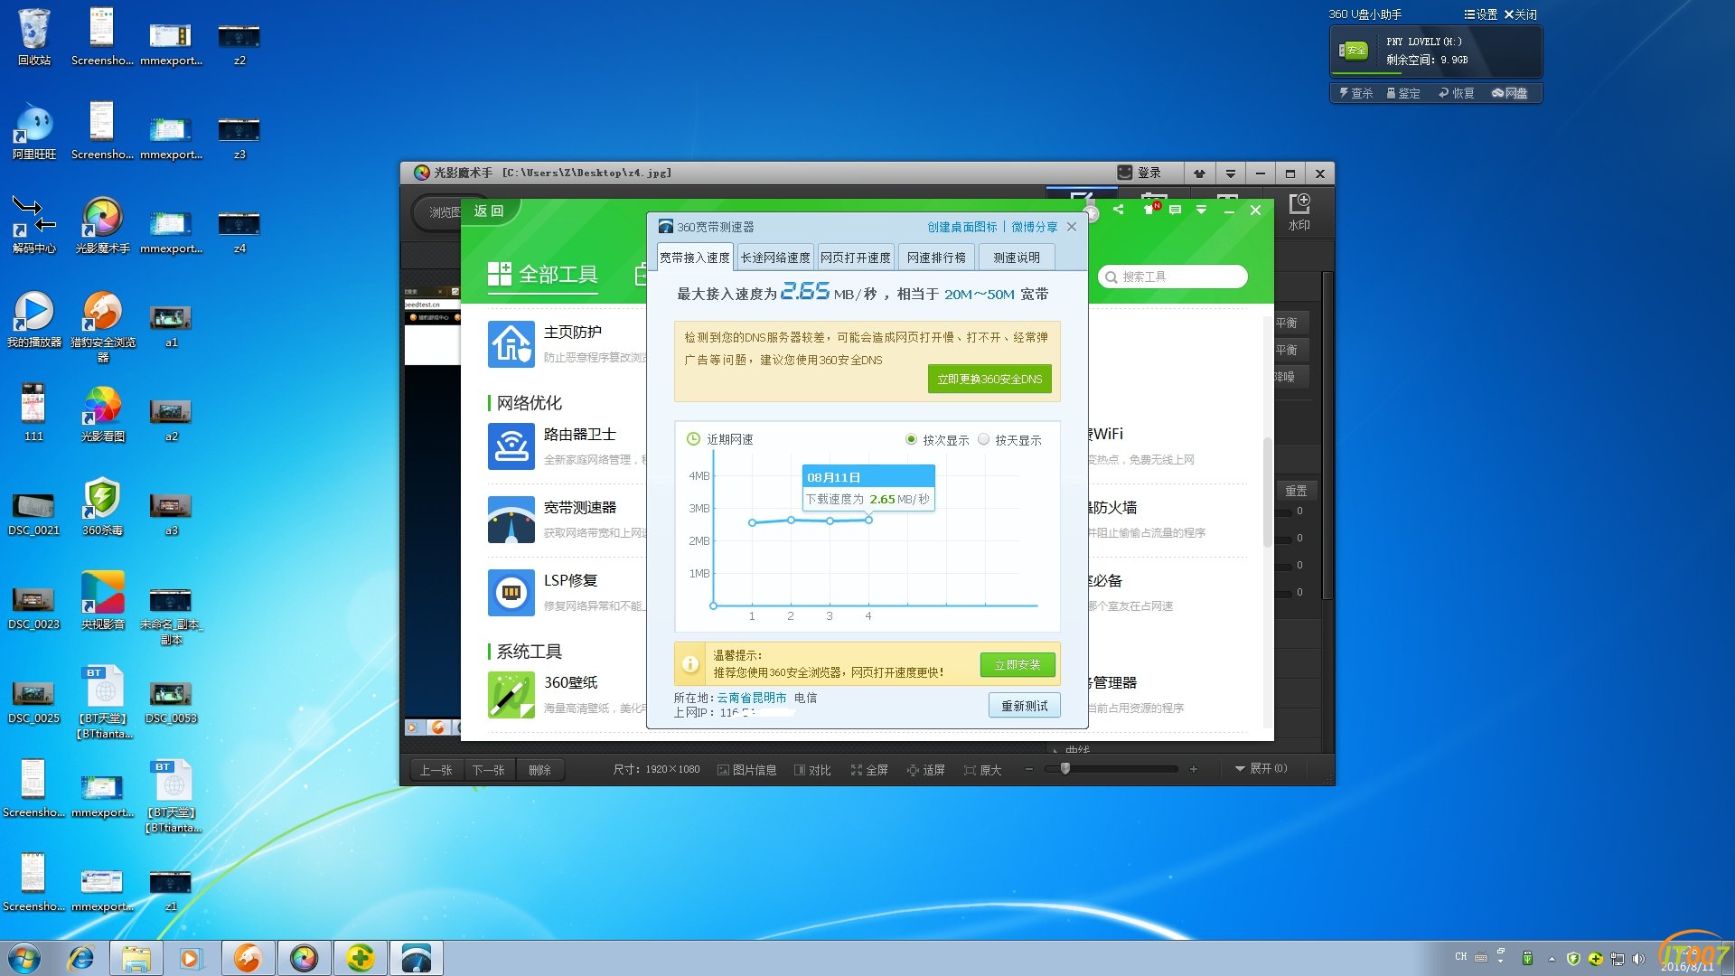The width and height of the screenshot is (1735, 976).
Task: Click the 水印 watermark tool icon
Action: [1299, 212]
